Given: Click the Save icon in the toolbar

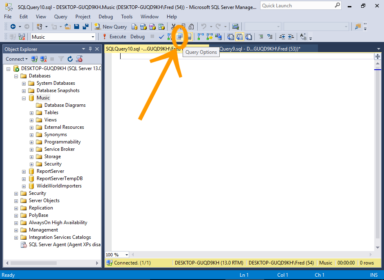Looking at the screenshot, I should point(77,26).
